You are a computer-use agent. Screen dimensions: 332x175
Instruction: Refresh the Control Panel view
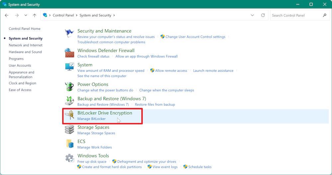[263, 15]
